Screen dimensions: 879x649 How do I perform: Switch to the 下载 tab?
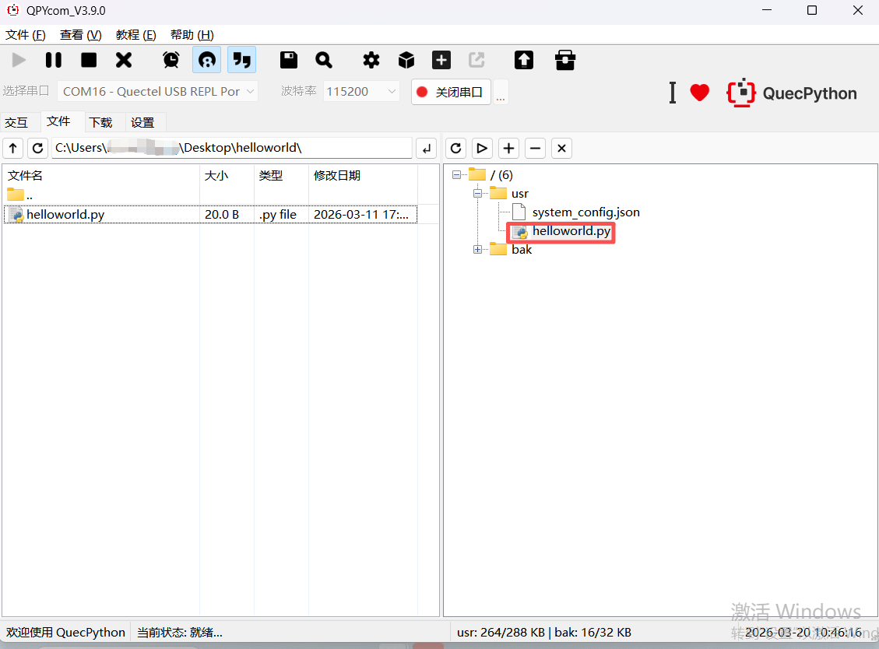(x=100, y=122)
